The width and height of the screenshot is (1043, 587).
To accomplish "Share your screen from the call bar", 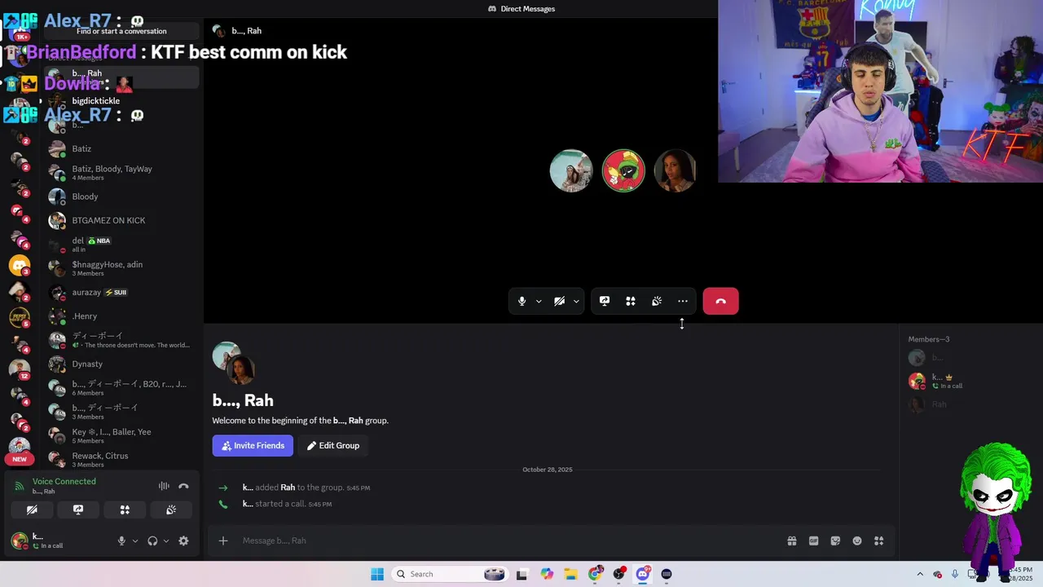I will pyautogui.click(x=605, y=301).
